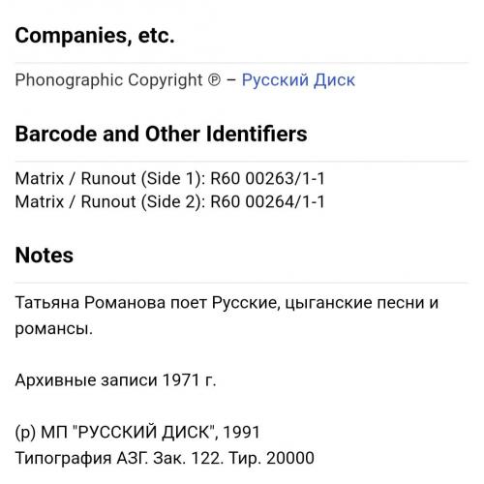The image size is (484, 484).
Task: Click the R60 00264/1-1 runout value
Action: [x=267, y=201]
